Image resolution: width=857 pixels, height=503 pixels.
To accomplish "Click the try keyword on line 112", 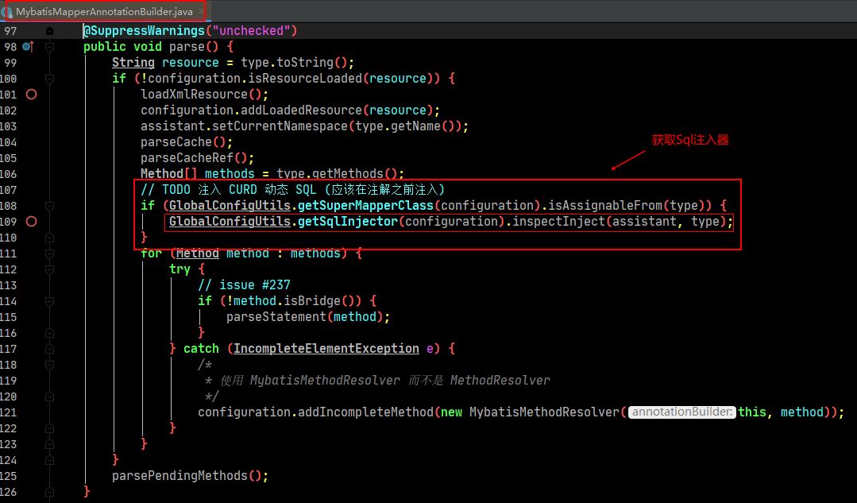I will point(180,269).
